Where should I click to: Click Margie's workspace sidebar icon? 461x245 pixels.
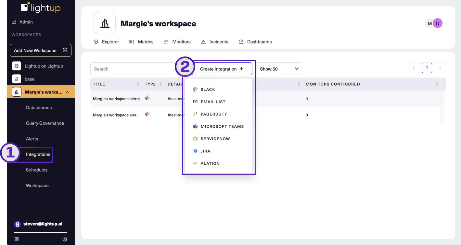point(17,92)
